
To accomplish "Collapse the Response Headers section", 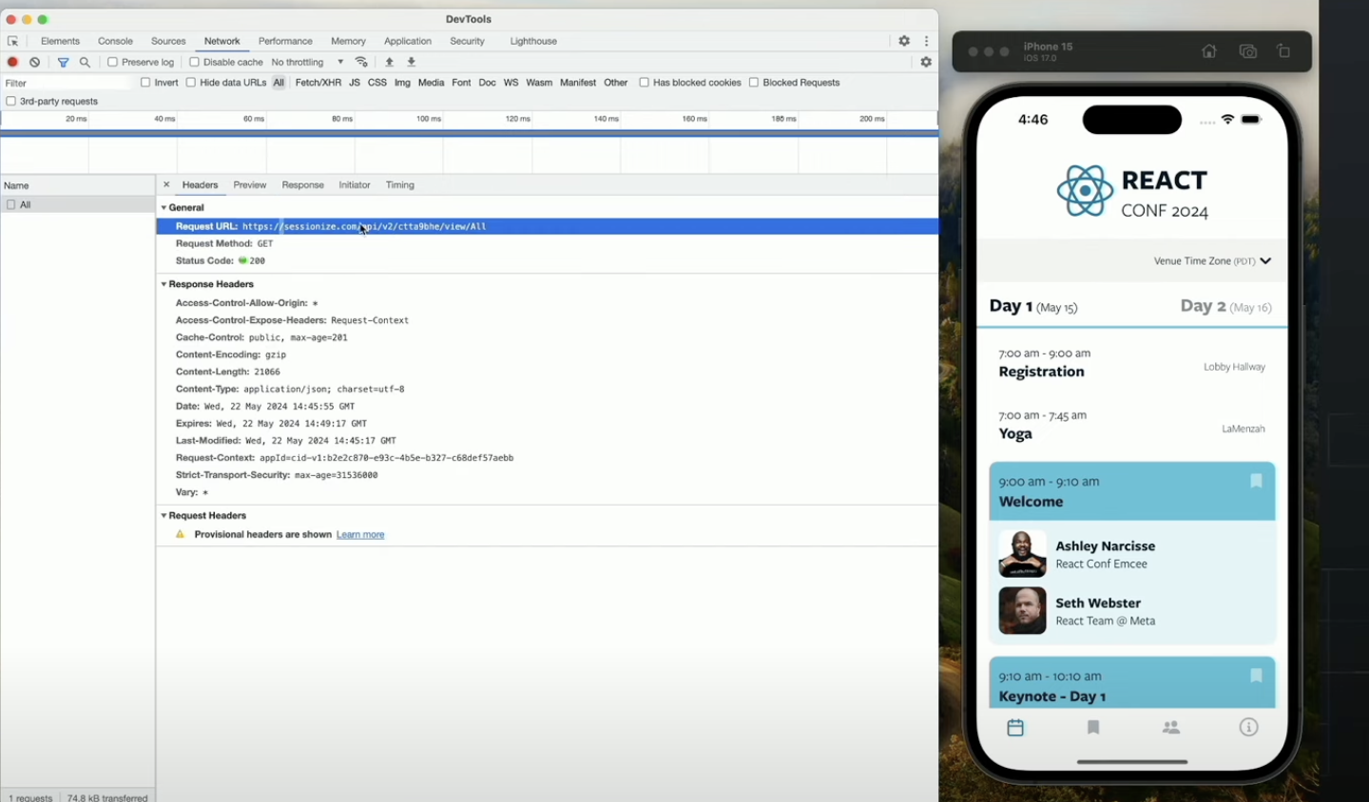I will (163, 283).
